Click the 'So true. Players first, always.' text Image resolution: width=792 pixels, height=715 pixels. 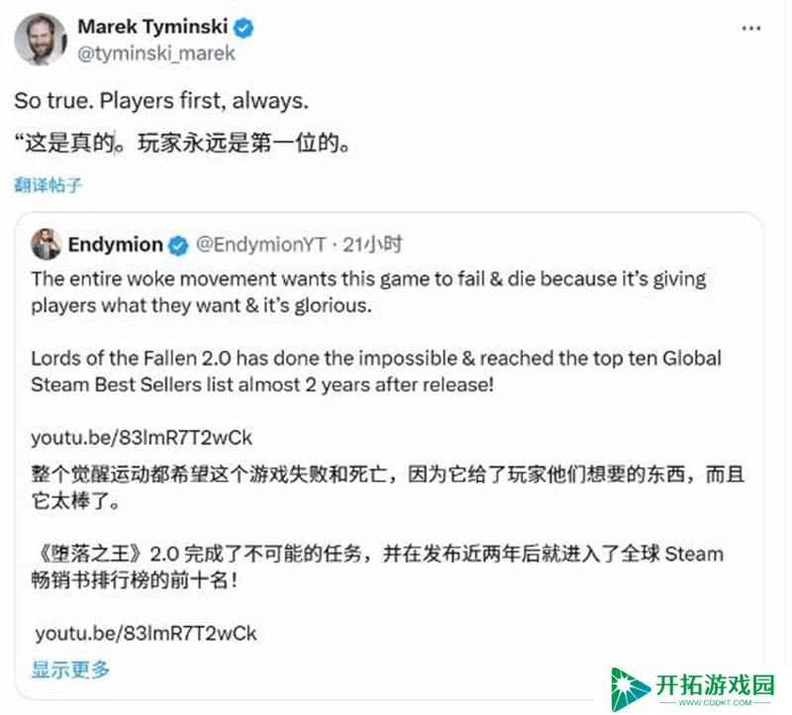(x=161, y=101)
